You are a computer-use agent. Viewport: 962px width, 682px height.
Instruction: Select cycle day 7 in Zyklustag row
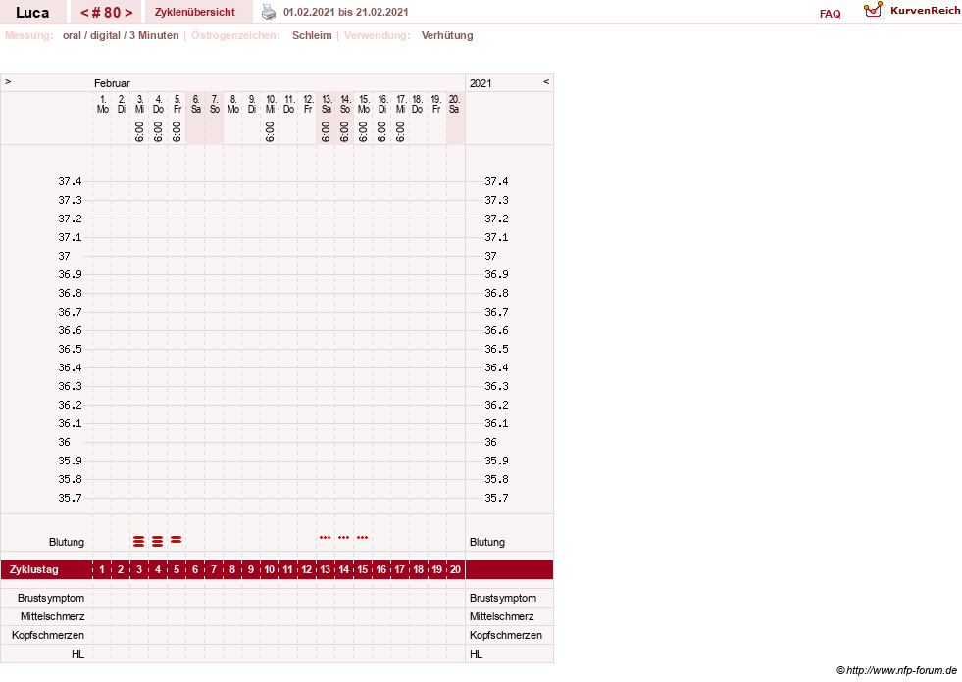tap(214, 569)
